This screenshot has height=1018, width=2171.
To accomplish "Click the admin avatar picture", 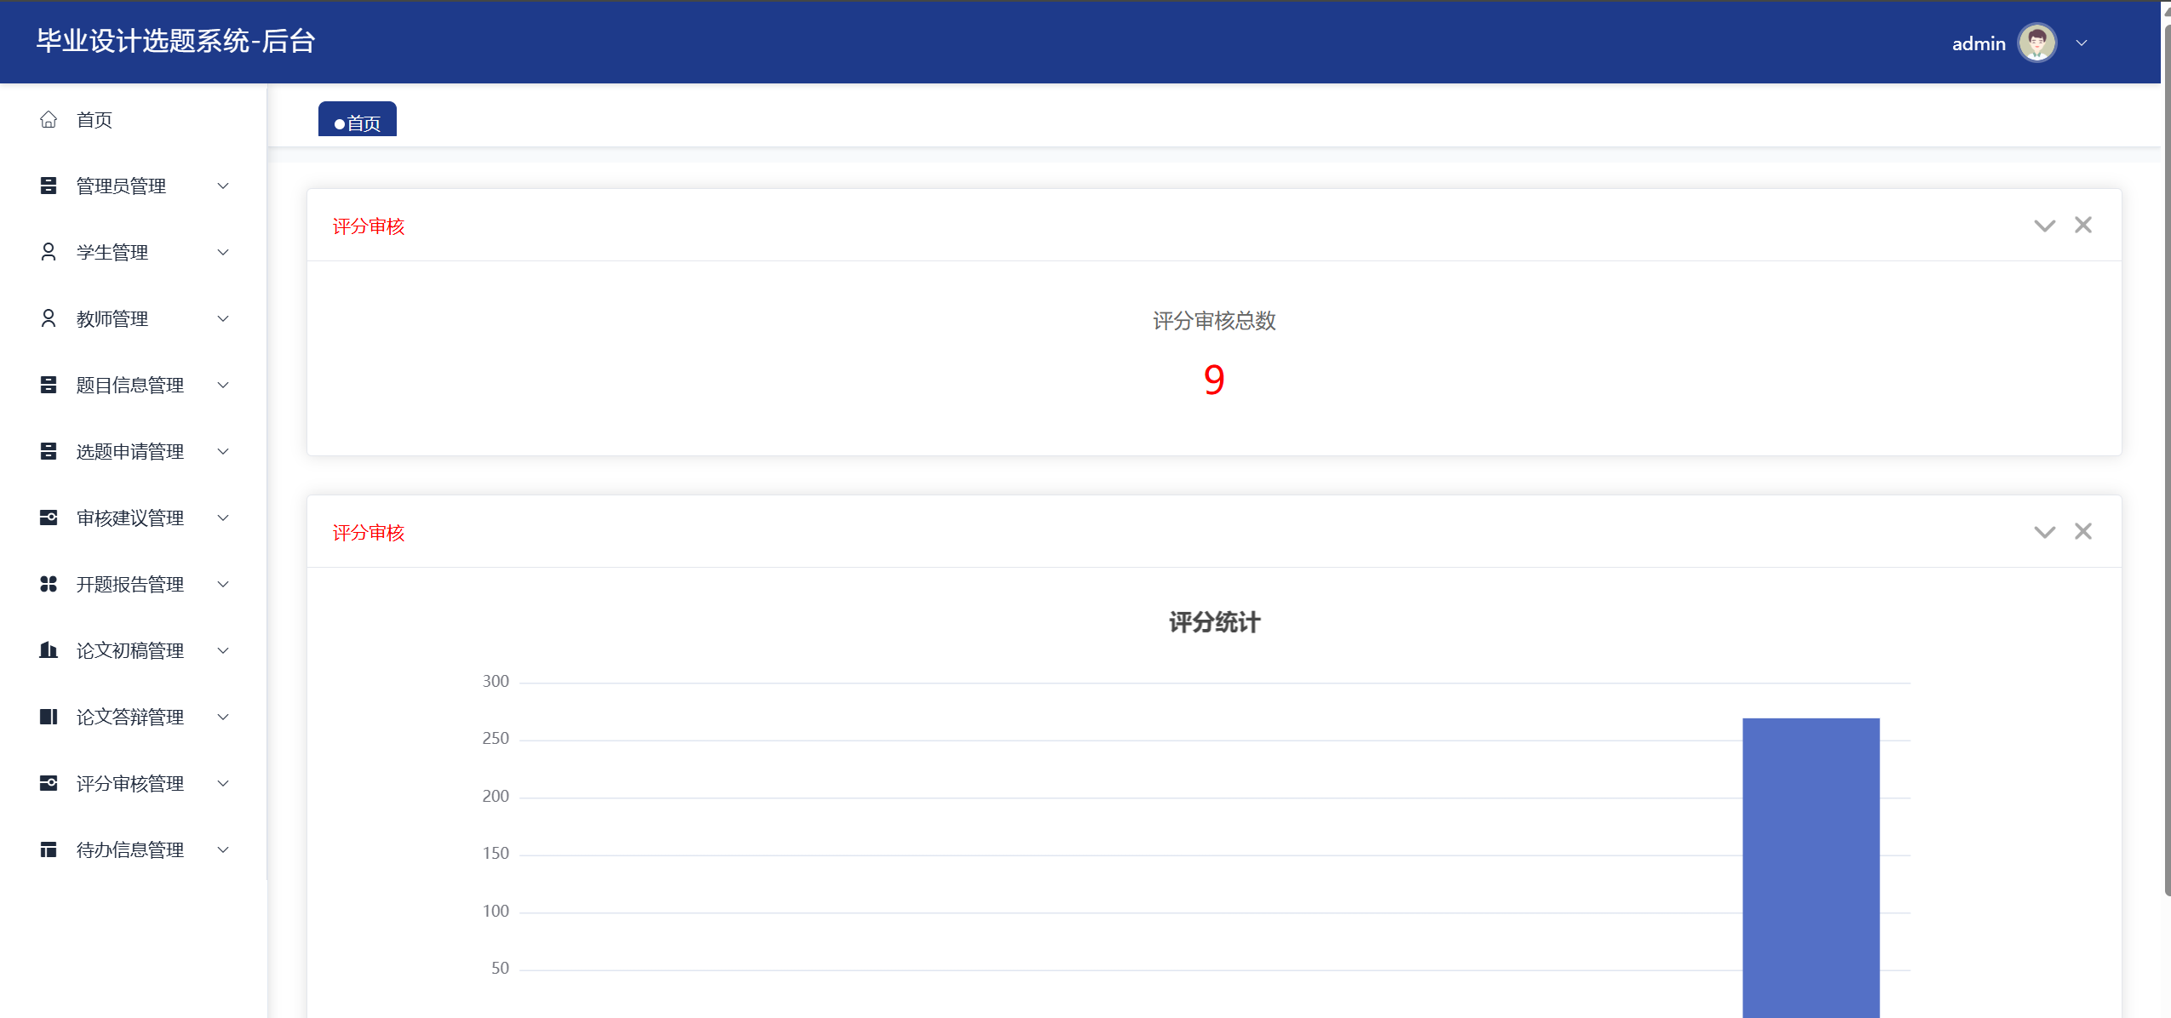I will 2036,43.
